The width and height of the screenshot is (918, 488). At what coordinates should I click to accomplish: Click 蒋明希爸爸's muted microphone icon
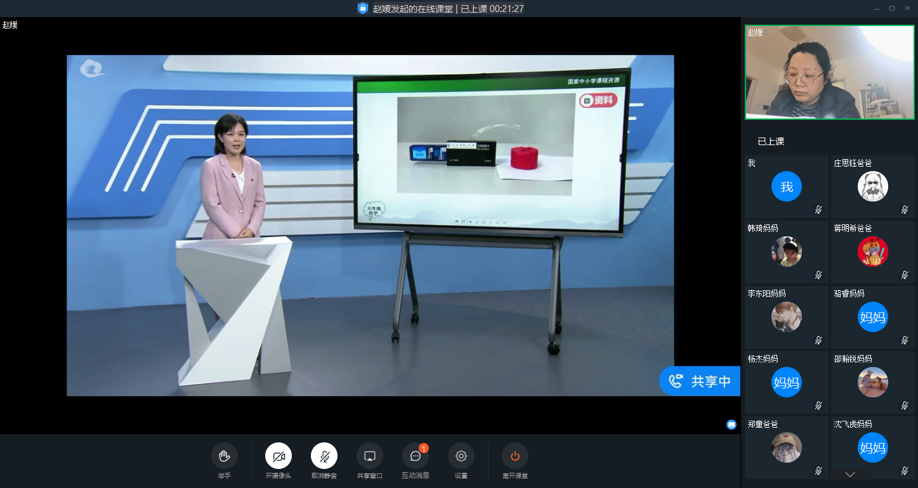coord(905,275)
